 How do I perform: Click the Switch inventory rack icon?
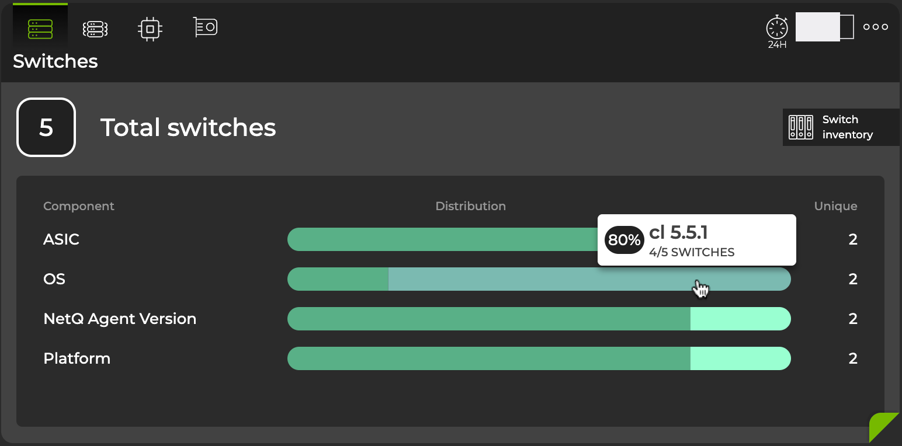[800, 127]
